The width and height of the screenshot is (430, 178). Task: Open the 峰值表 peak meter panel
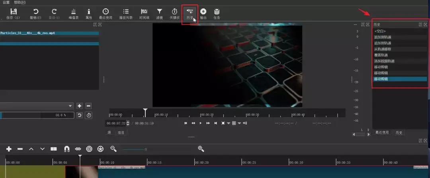pos(74,14)
